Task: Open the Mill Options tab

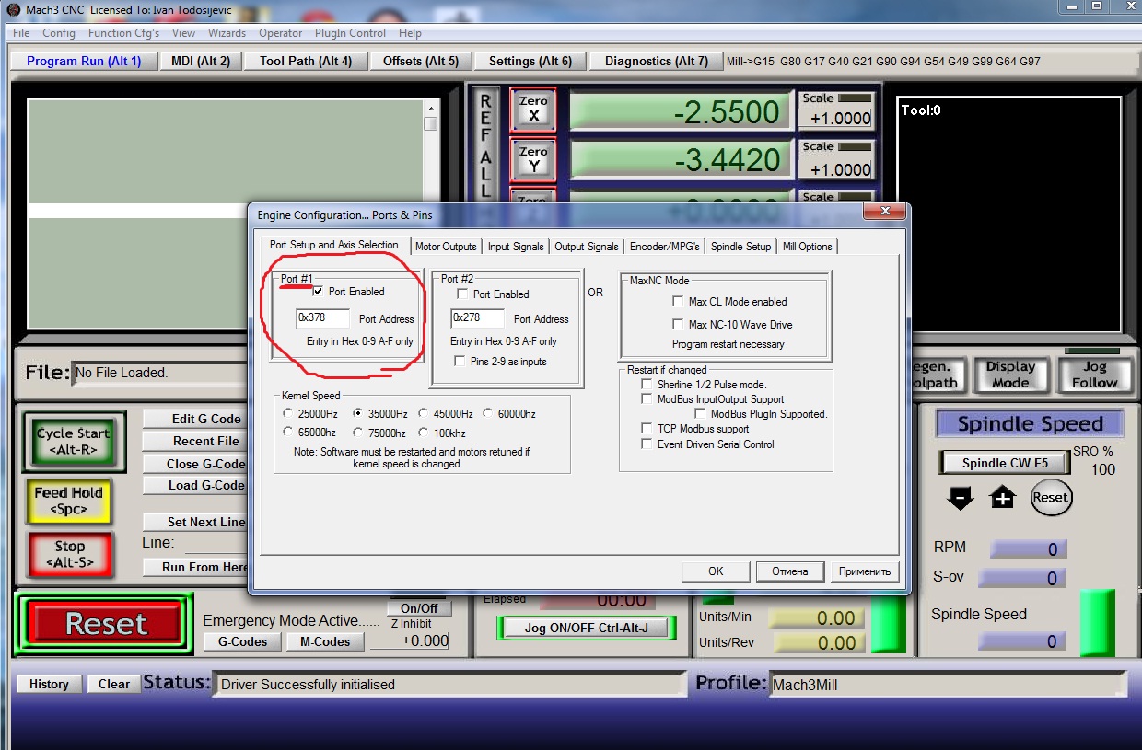Action: tap(808, 247)
